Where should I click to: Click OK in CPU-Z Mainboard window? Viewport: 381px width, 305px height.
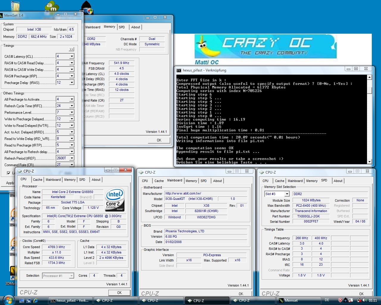click(x=241, y=294)
